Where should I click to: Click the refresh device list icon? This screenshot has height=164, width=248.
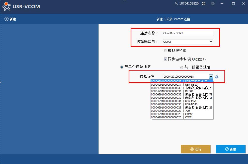point(217,77)
